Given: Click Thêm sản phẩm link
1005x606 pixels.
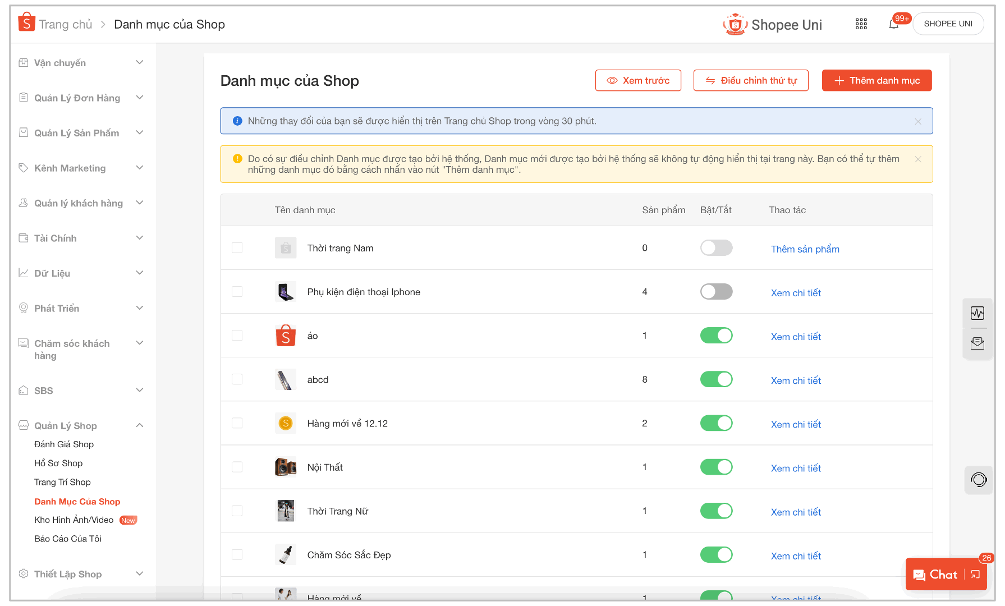Looking at the screenshot, I should pyautogui.click(x=805, y=249).
